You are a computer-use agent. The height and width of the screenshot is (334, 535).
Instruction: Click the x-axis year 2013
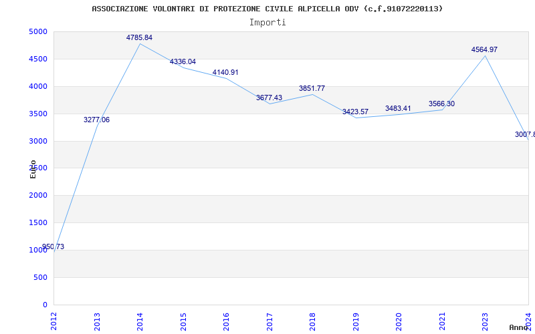tap(97, 321)
